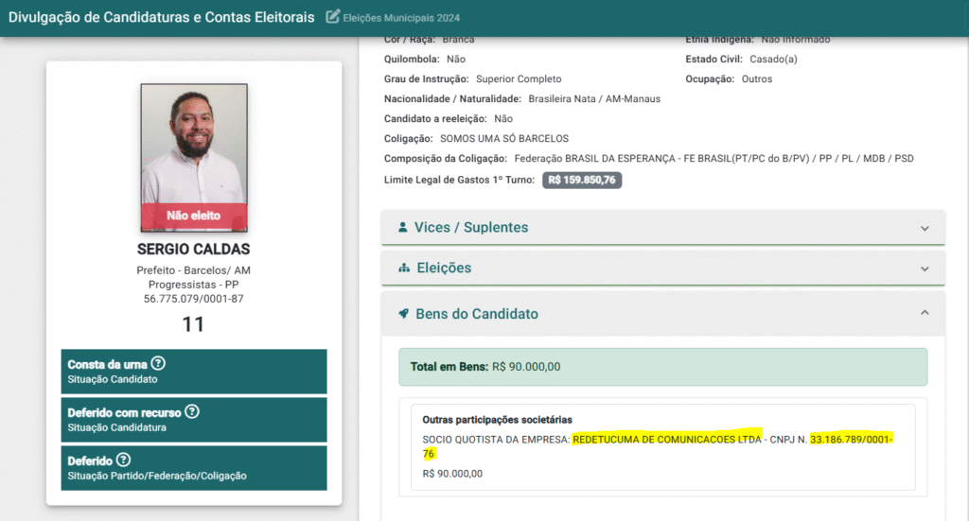Open Divulgação de Candidaturas e Contas Eleitorais title
Viewport: 969px width, 521px height.
162,17
